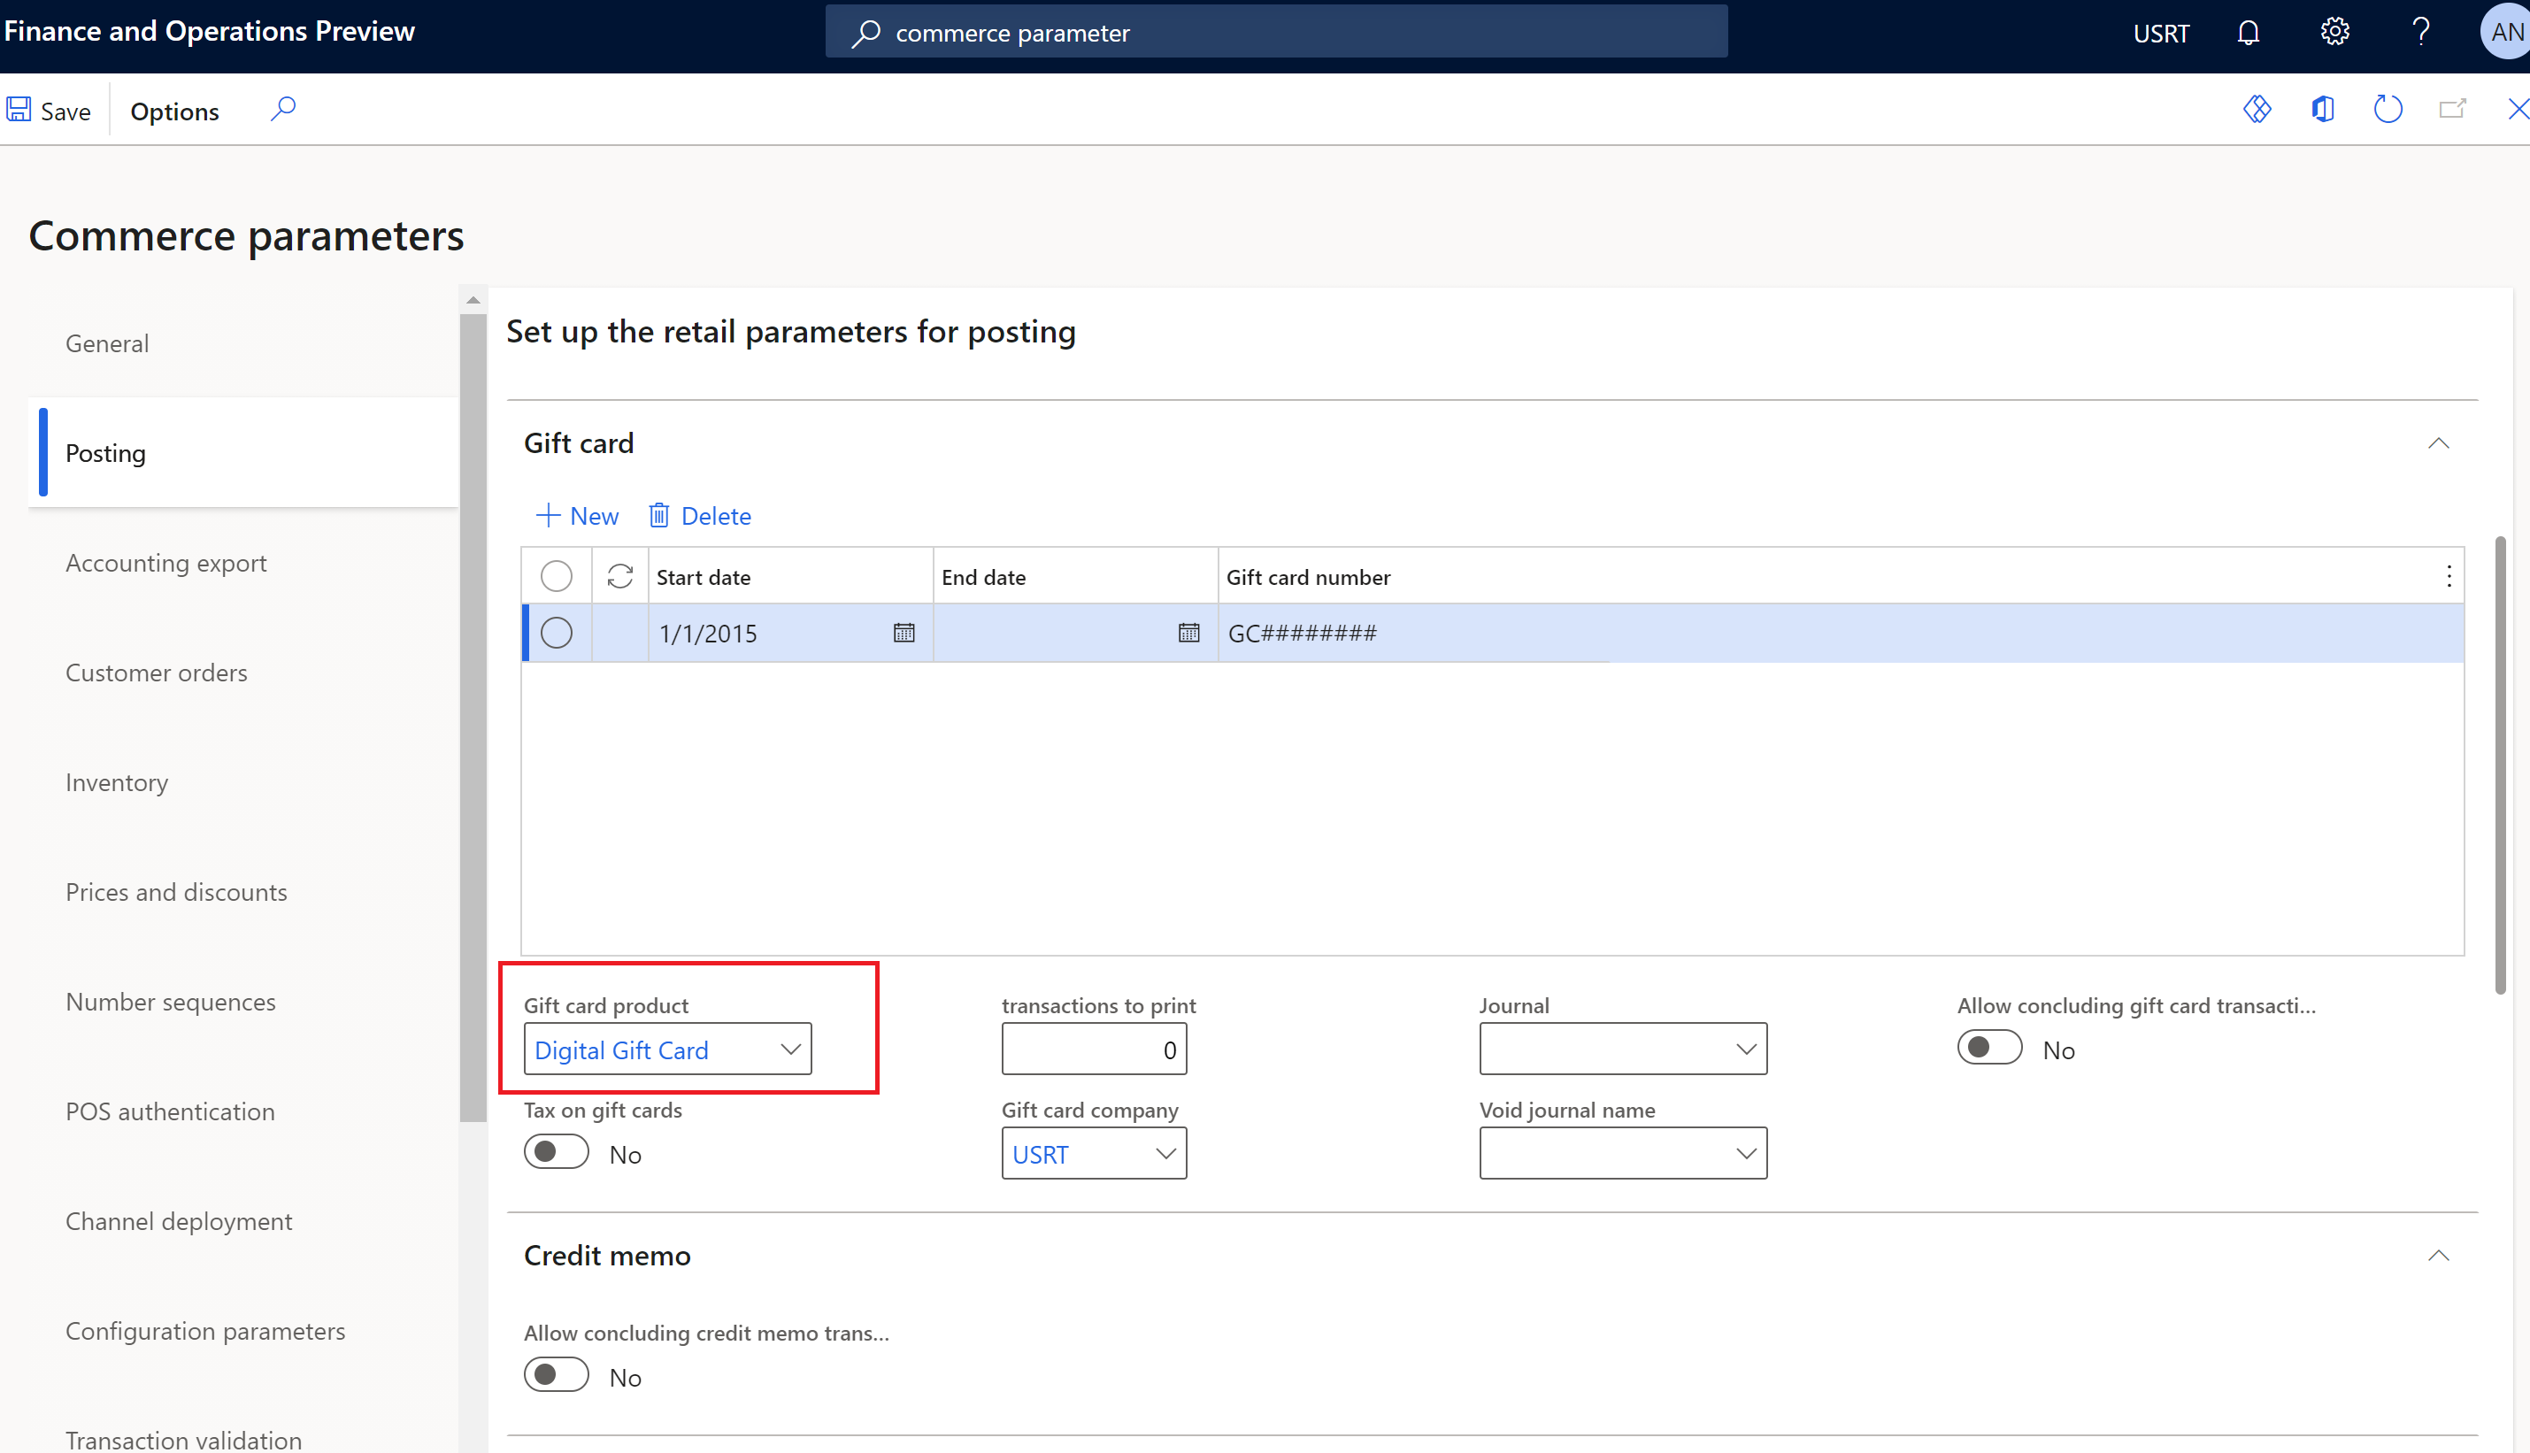Select the Customer orders menu item
This screenshot has height=1453, width=2530.
(157, 671)
